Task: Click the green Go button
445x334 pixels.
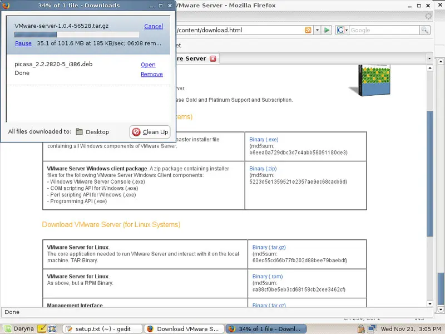Action: pos(327,30)
